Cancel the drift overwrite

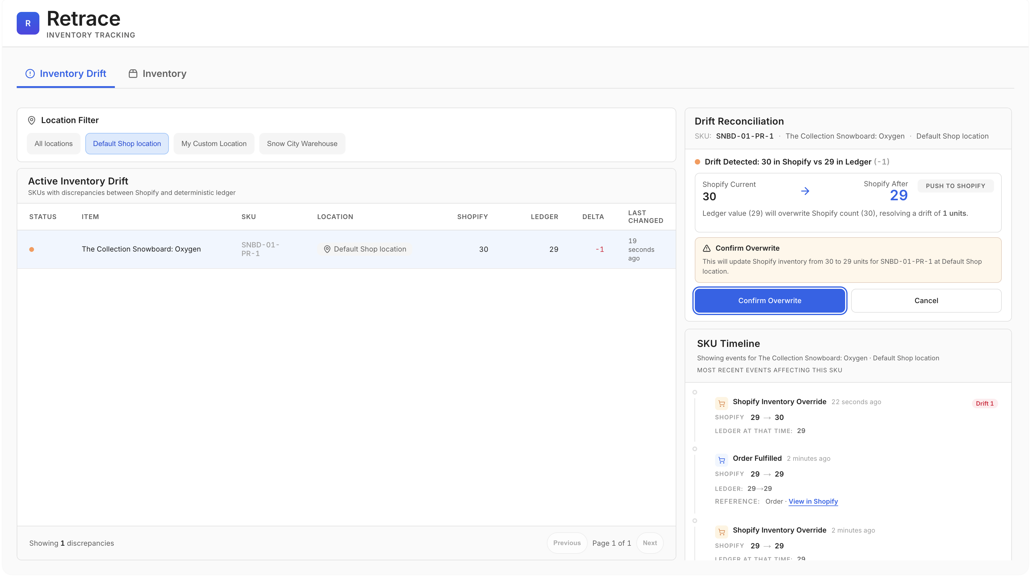[x=926, y=301]
